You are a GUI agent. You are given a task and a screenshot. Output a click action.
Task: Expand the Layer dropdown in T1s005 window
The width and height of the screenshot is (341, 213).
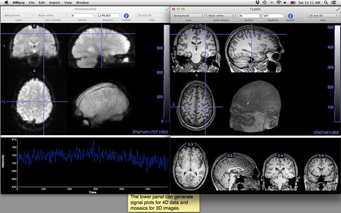[x=189, y=16]
